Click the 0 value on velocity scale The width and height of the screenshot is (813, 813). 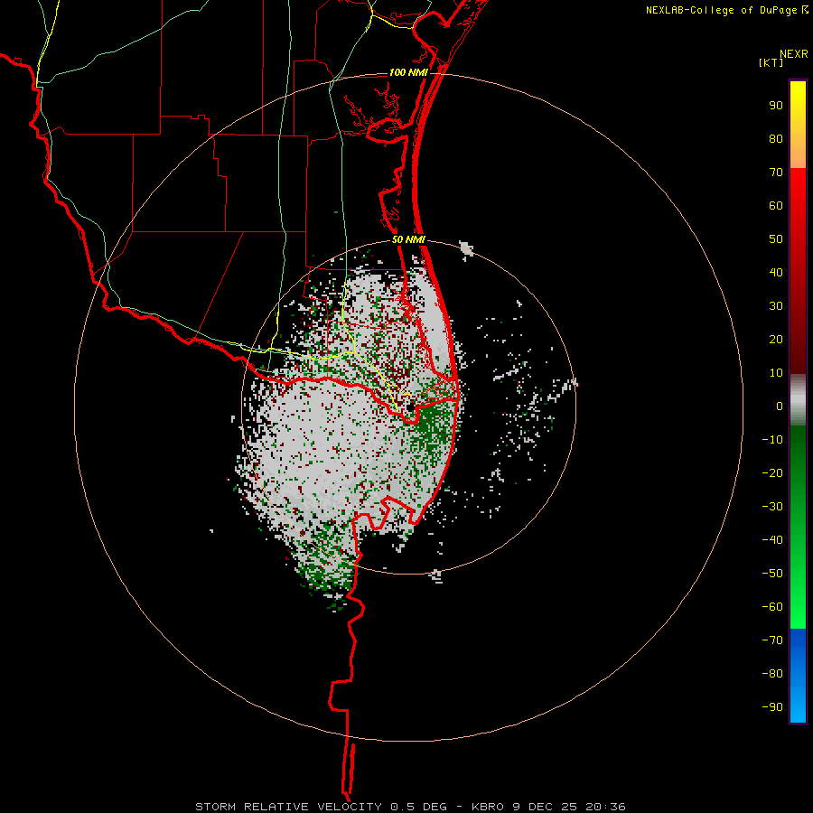point(780,406)
